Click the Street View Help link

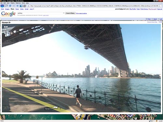(152, 22)
